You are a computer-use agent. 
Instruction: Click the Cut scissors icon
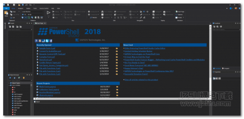(x=11, y=18)
